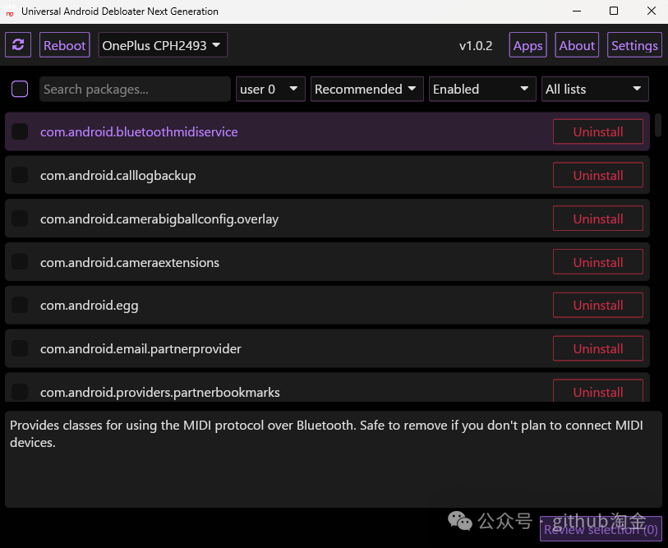Screen dimensions: 668x548
Task: Toggle the select-all packages checkbox
Action: coord(20,89)
